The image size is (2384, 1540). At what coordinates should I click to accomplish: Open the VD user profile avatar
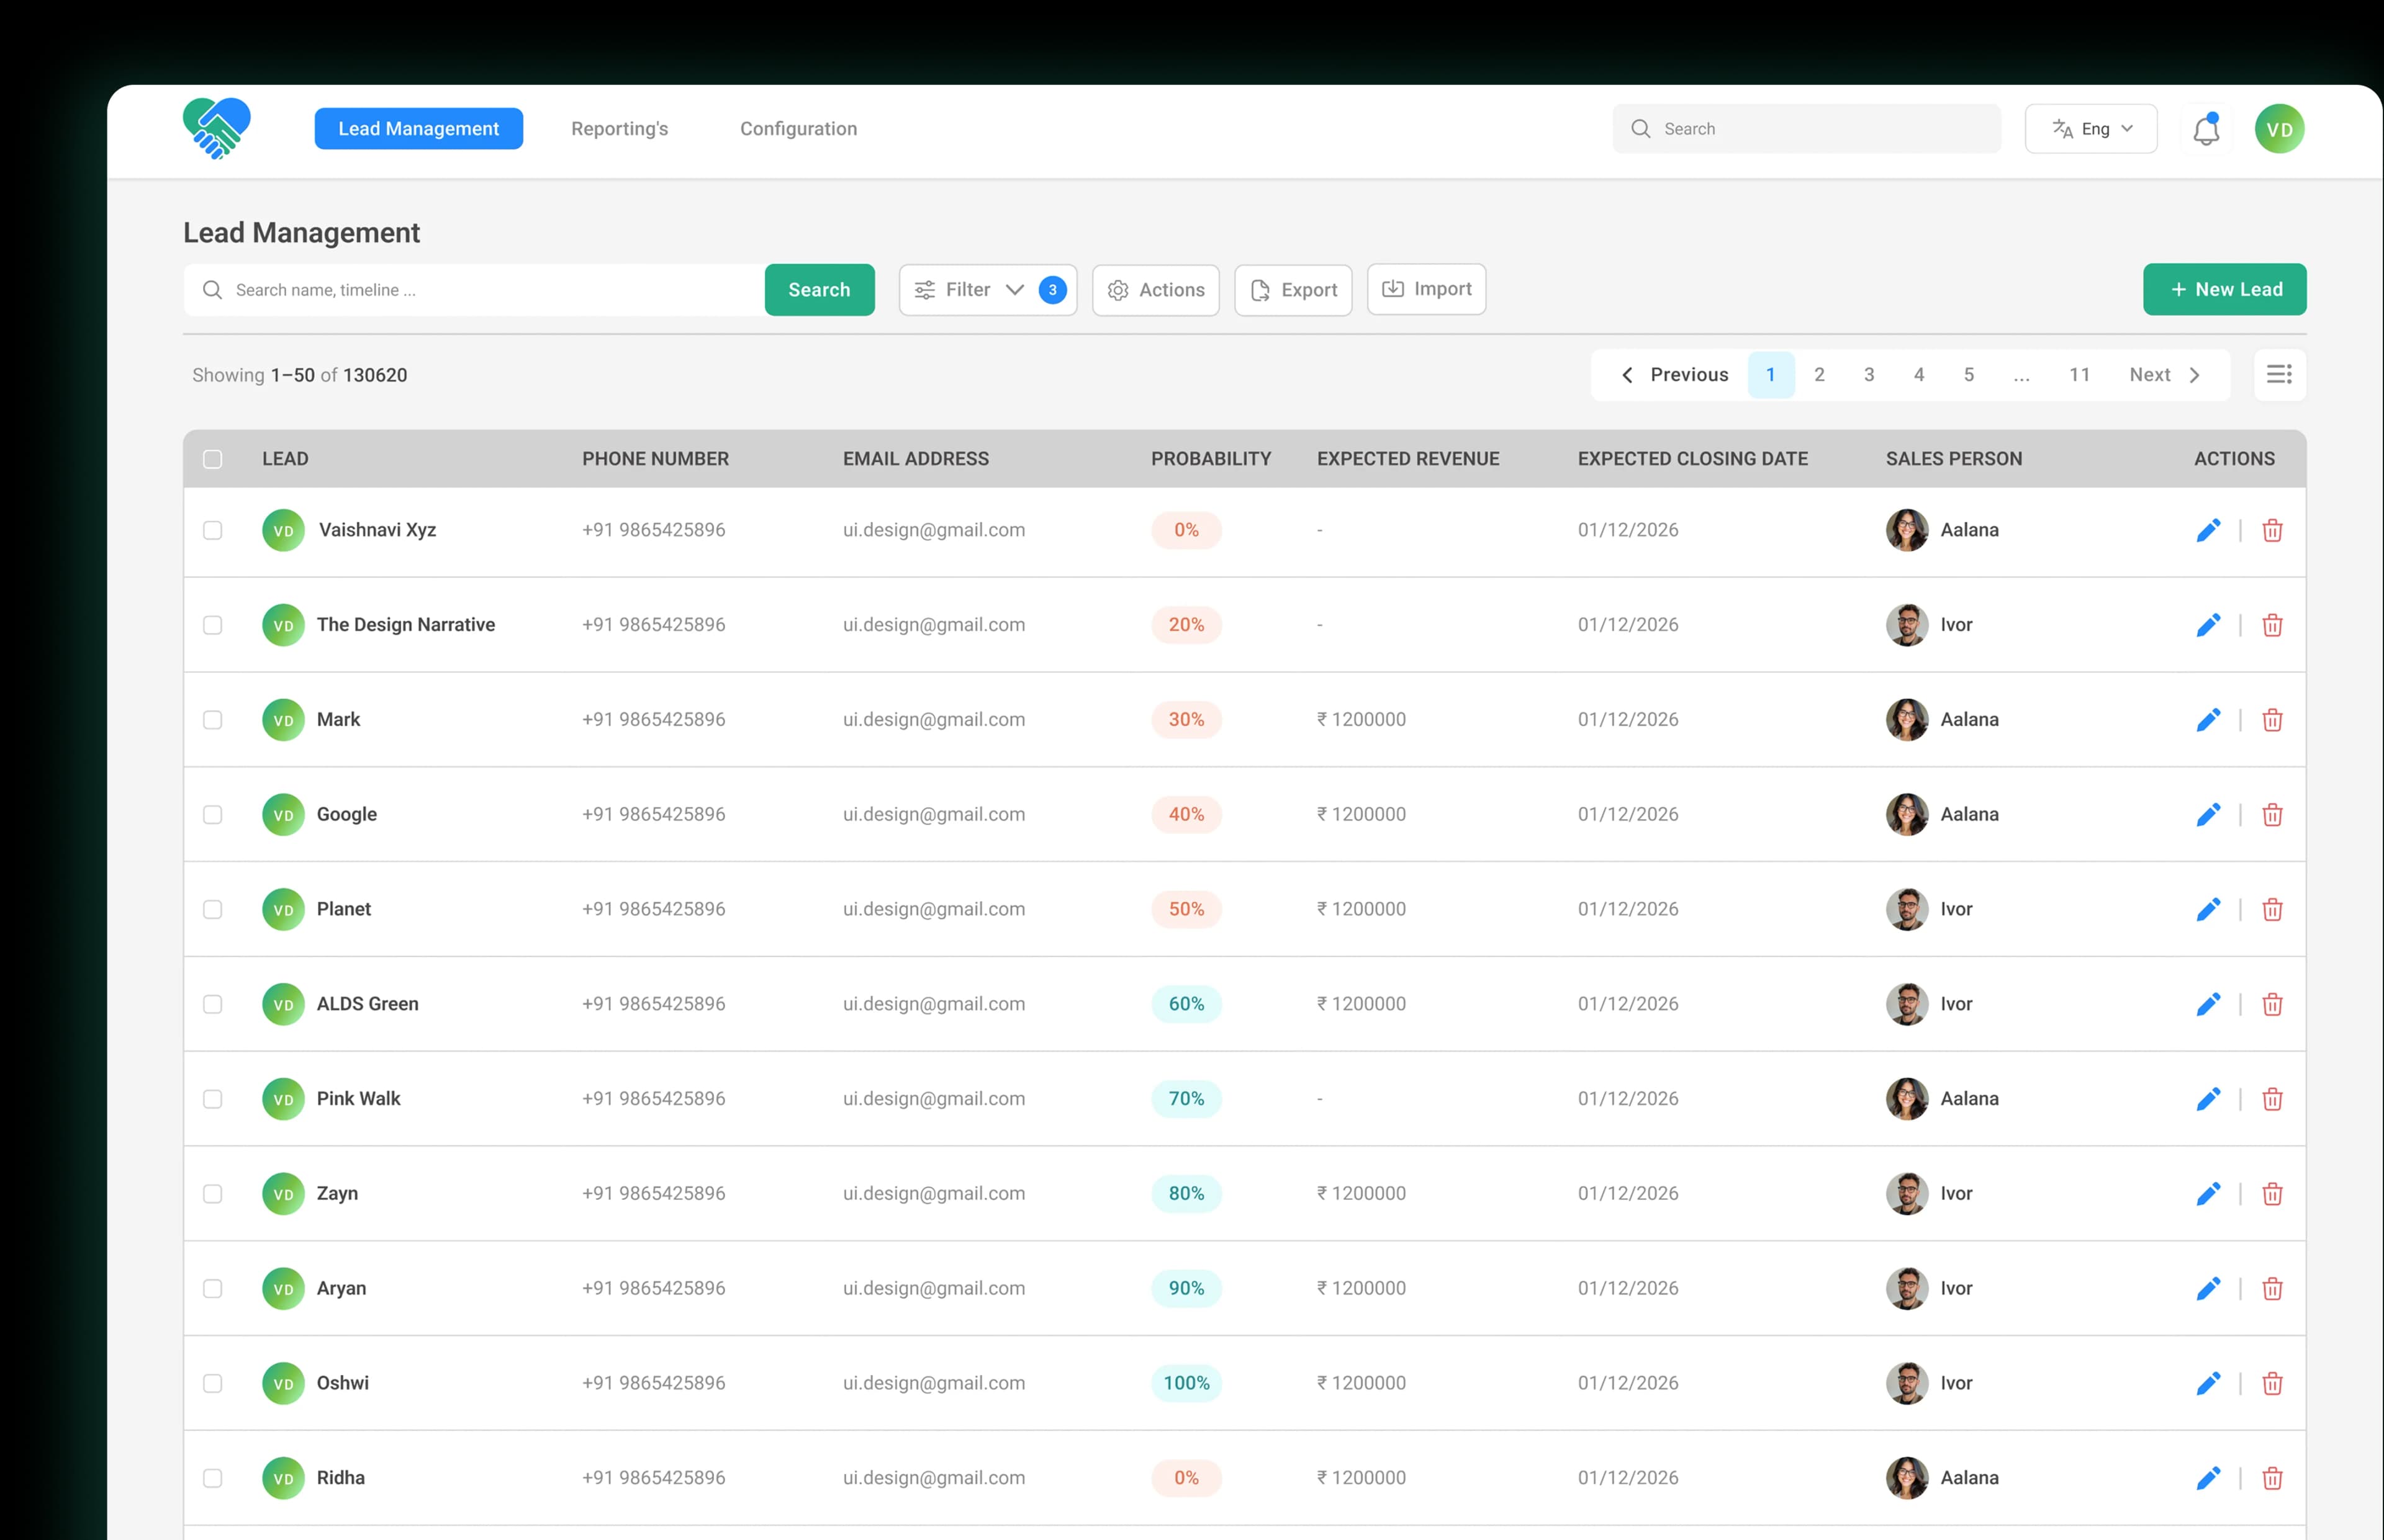tap(2279, 129)
